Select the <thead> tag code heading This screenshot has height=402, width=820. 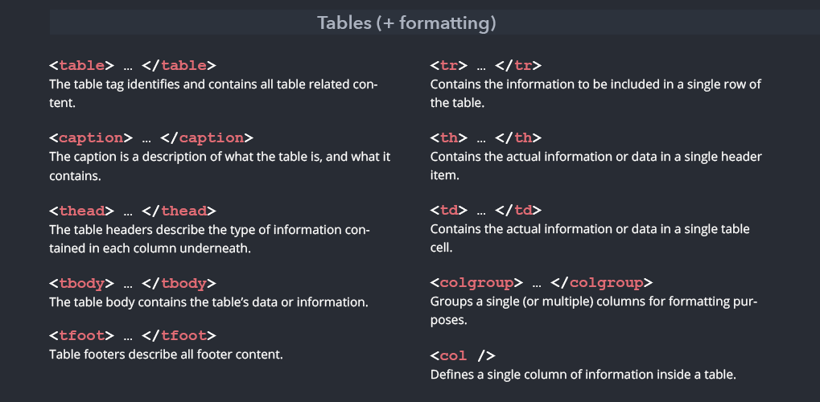tap(132, 211)
